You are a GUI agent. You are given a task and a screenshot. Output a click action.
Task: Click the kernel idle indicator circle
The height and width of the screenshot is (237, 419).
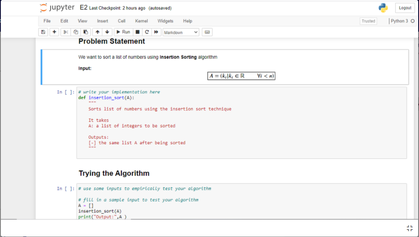tap(413, 21)
